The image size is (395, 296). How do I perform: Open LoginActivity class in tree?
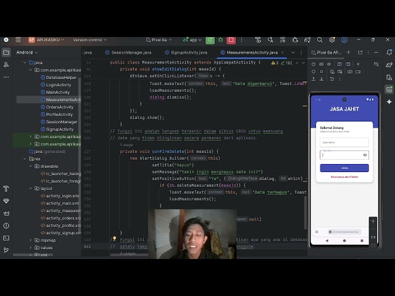[56, 85]
